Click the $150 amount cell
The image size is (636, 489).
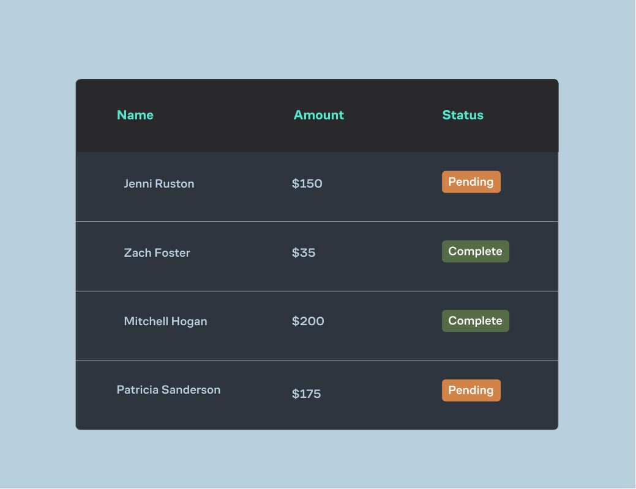coord(307,183)
